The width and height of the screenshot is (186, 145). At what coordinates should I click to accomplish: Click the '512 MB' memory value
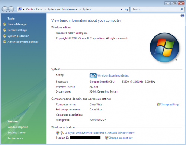[94, 87]
